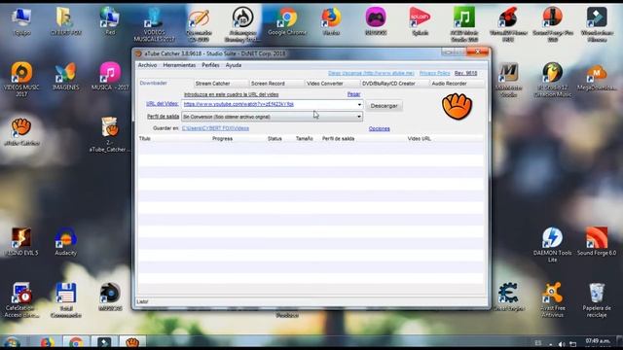The height and width of the screenshot is (350, 623).
Task: Open the pink gamepad desktop shortcut
Action: (376, 21)
